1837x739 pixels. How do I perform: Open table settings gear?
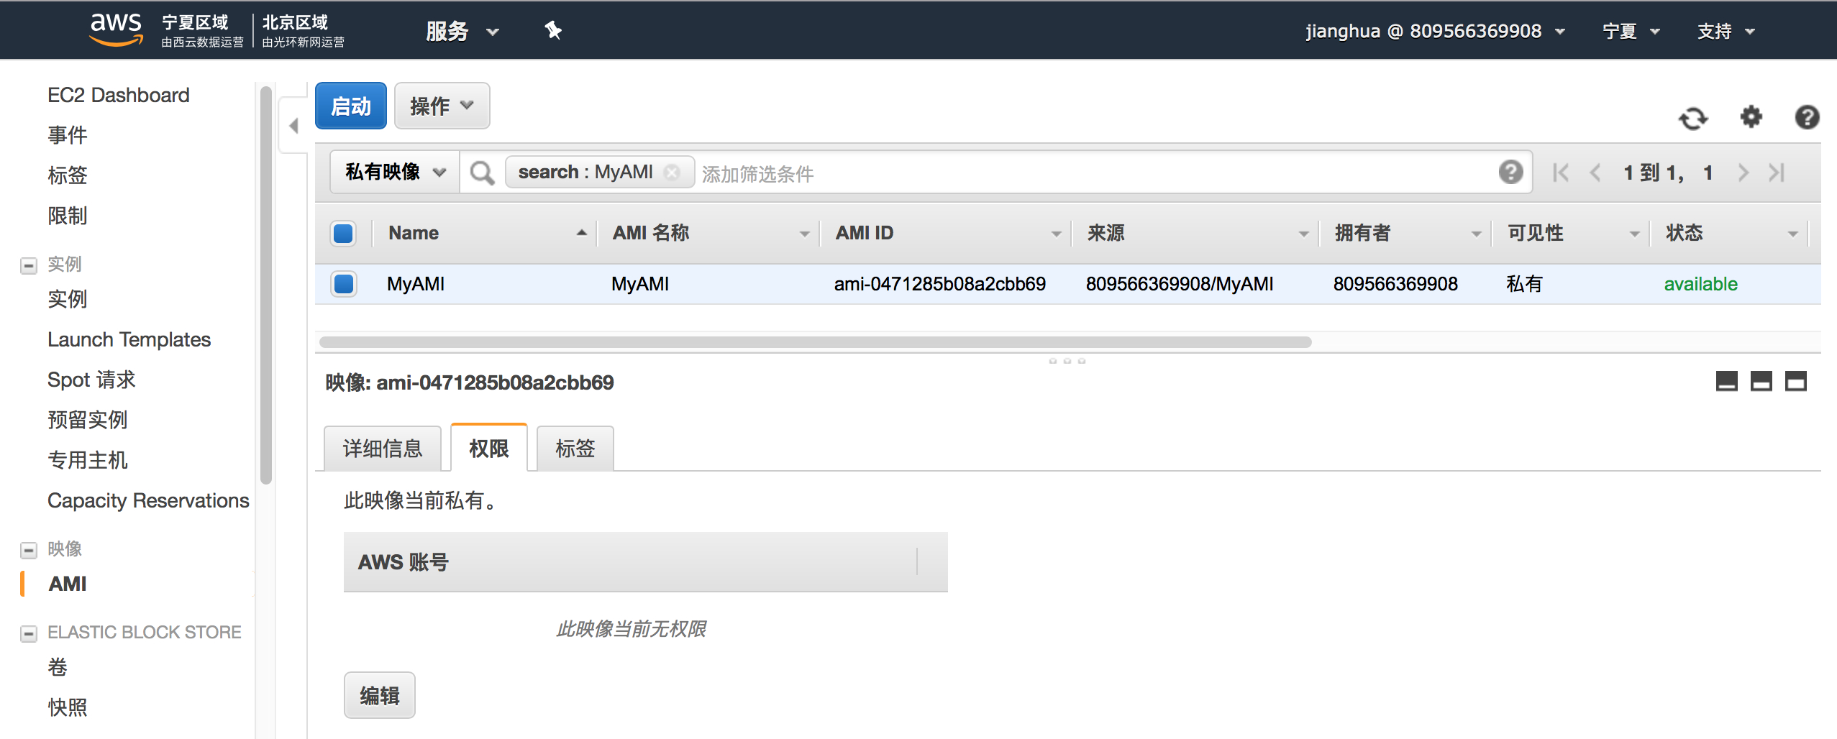coord(1751,116)
